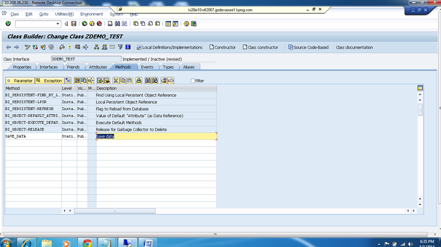Click the Print stamp icon in methods toolbar
The width and height of the screenshot is (441, 247).
139,81
